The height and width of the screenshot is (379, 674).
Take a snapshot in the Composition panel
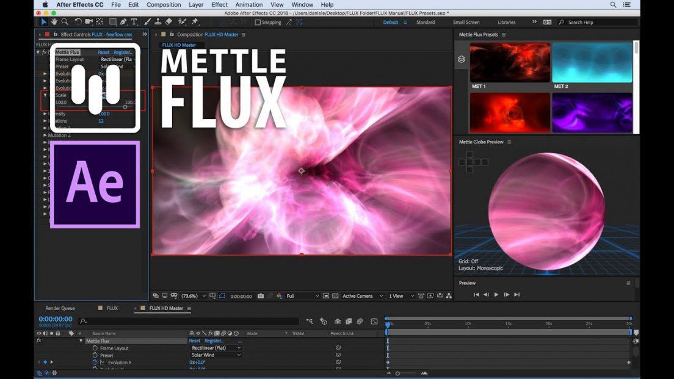[x=261, y=296]
